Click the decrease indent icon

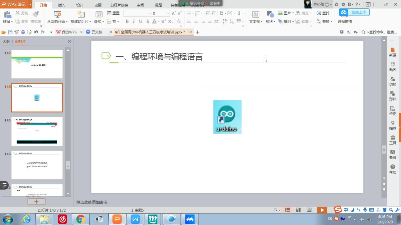[207, 13]
